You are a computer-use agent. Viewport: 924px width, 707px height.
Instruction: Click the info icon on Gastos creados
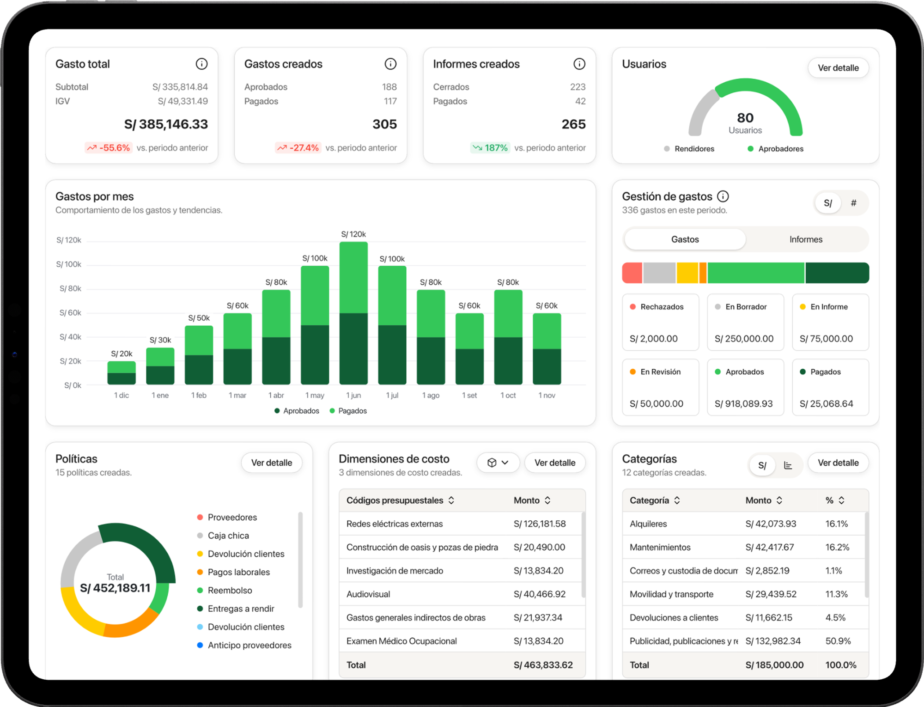coord(390,64)
